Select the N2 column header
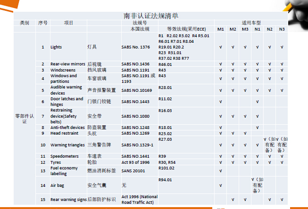Screen dimensions: 308x209 point(269,29)
